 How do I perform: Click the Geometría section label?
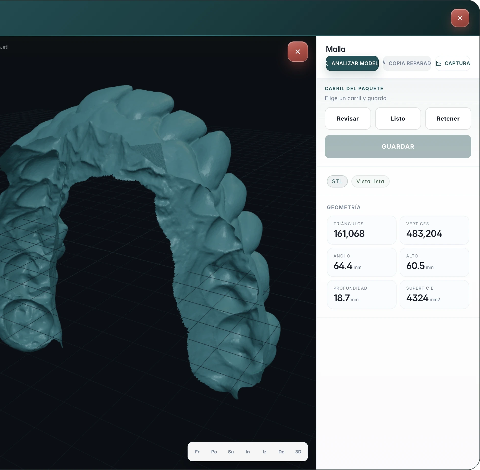343,207
